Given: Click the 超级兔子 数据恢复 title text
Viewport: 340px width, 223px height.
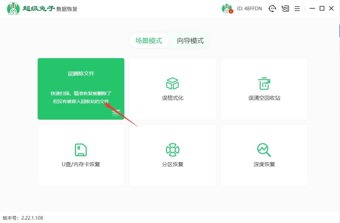Looking at the screenshot, I should click(50, 9).
